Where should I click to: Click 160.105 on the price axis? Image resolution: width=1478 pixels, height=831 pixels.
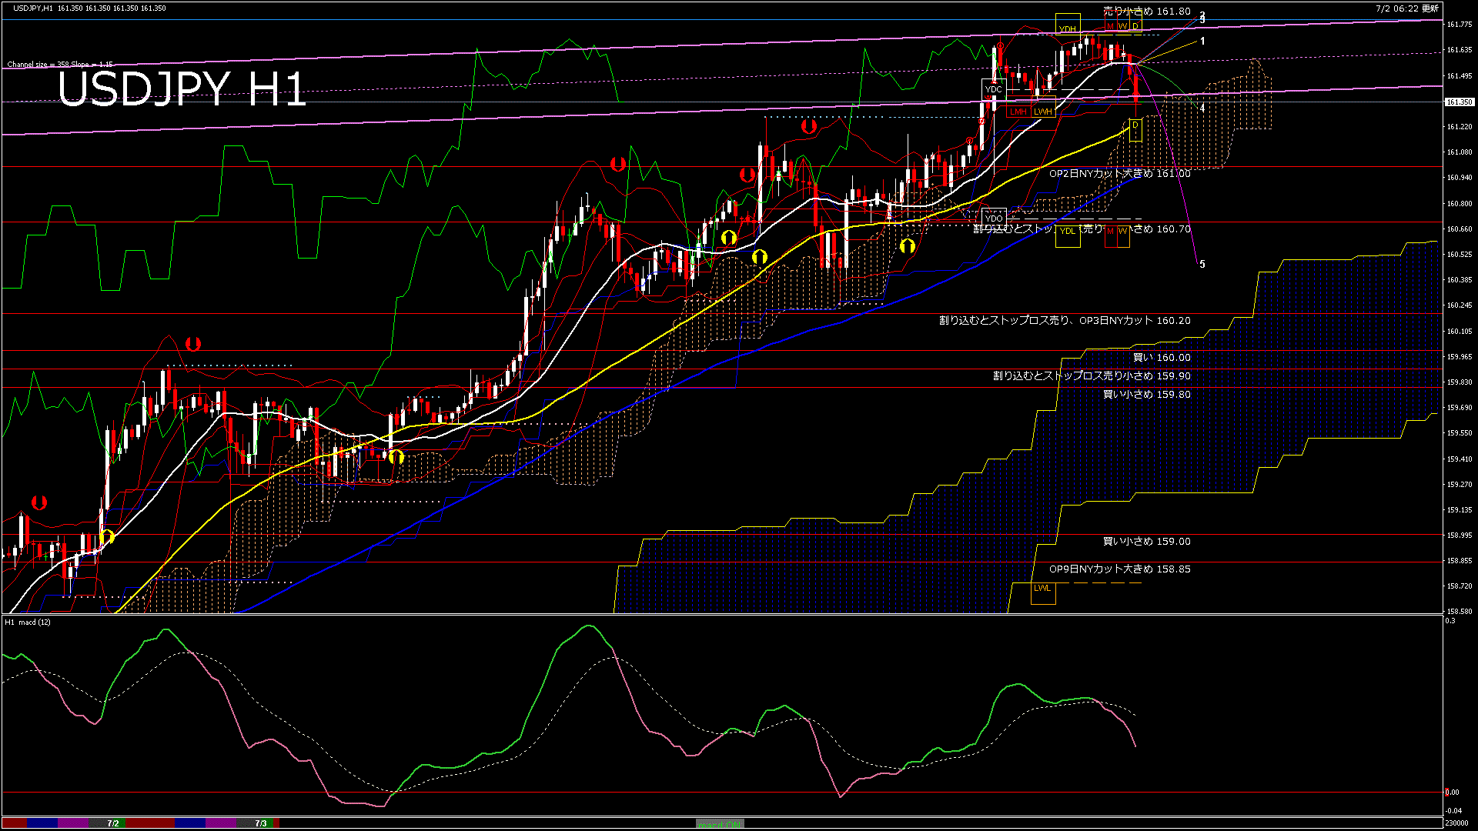[x=1460, y=332]
